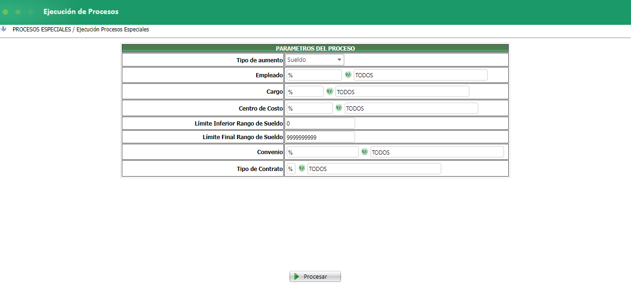Screen dimensions: 631x297
Task: Open the Tipo de aumento dropdown
Action: click(x=315, y=60)
